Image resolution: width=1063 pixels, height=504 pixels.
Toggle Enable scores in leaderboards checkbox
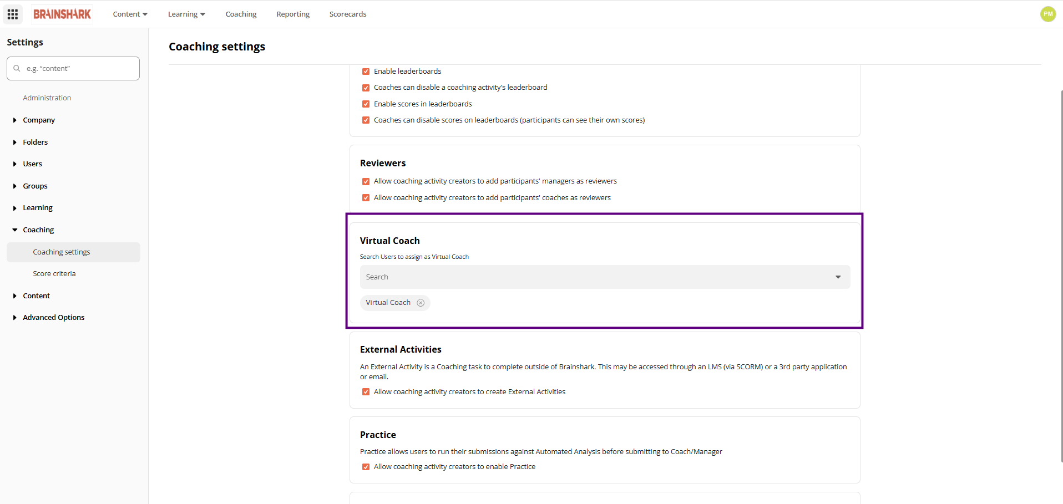(x=366, y=104)
